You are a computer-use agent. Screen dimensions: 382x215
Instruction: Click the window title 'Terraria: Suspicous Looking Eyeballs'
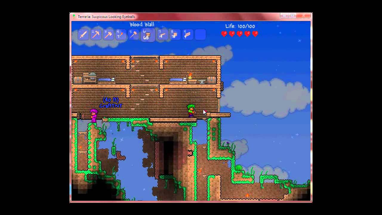pyautogui.click(x=107, y=17)
